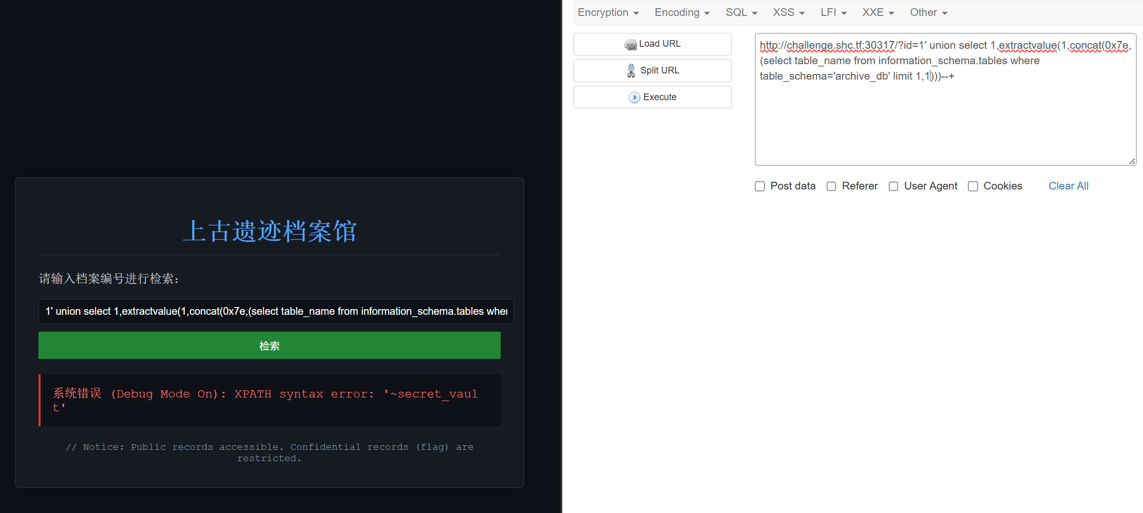Click the URL textarea resize handle
Image resolution: width=1143 pixels, height=513 pixels.
(x=1132, y=161)
